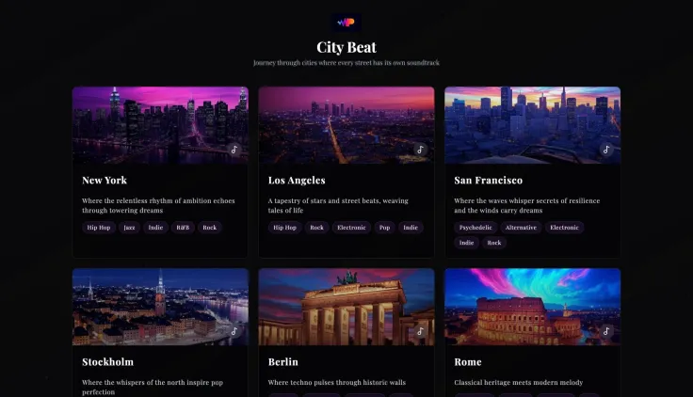
Task: Play music note icon on Rome image
Action: (606, 331)
